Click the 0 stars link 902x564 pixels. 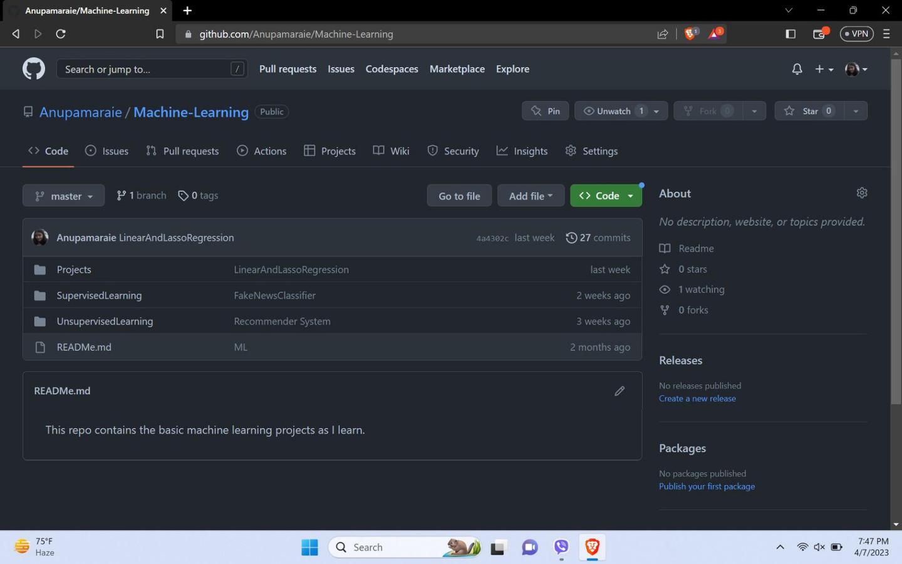(x=683, y=269)
